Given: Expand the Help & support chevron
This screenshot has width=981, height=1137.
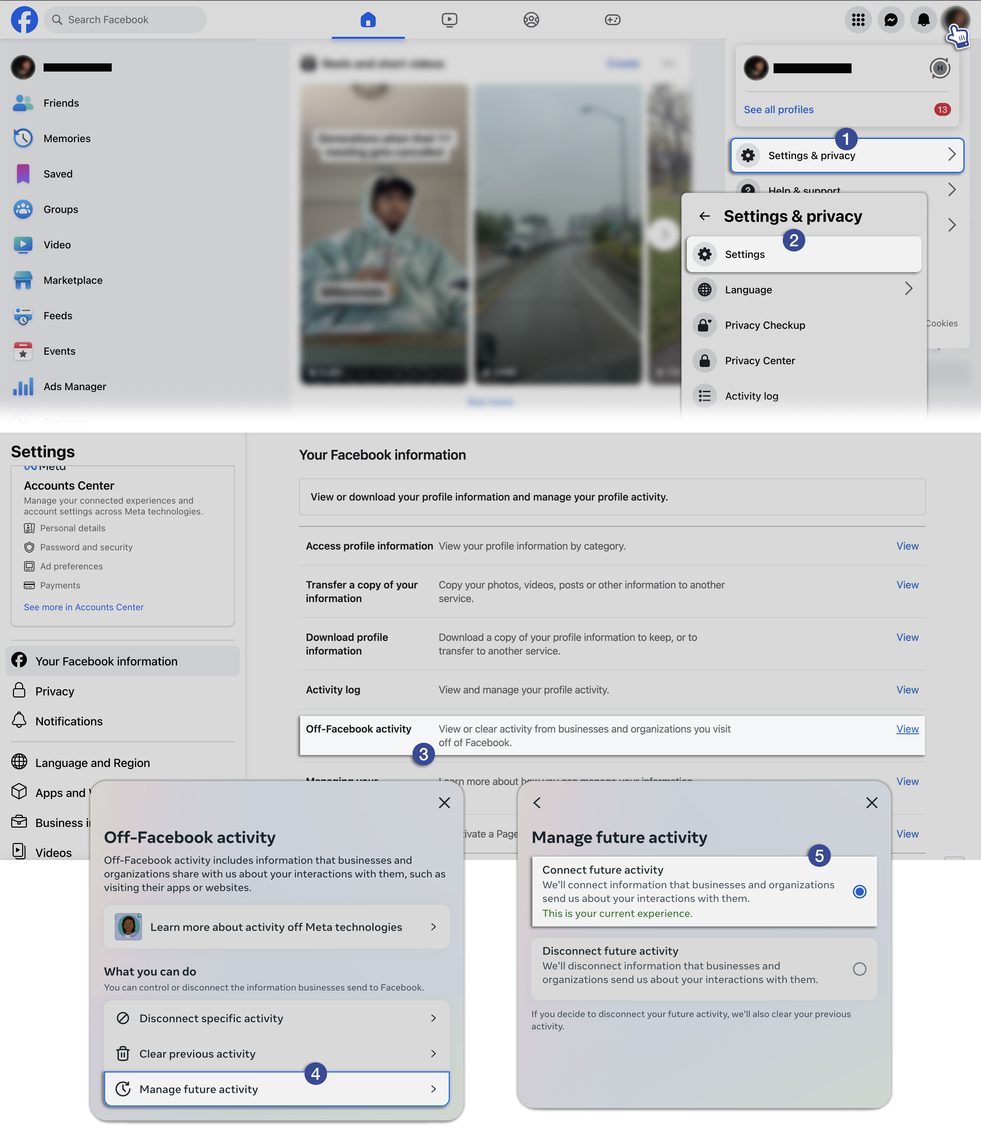Looking at the screenshot, I should (952, 190).
